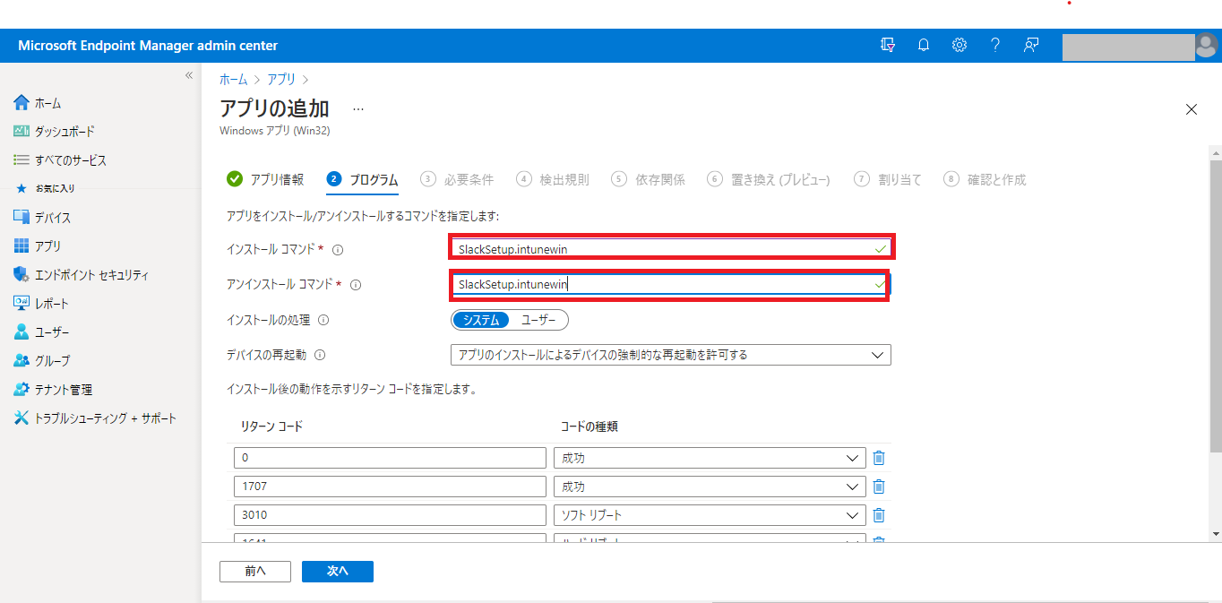The image size is (1222, 603).
Task: Collapse the left navigation sidebar
Action: pos(189,75)
